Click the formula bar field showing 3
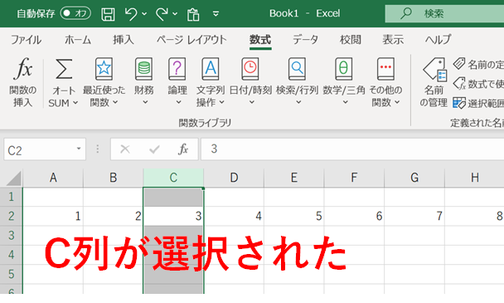504x303 pixels. click(352, 149)
